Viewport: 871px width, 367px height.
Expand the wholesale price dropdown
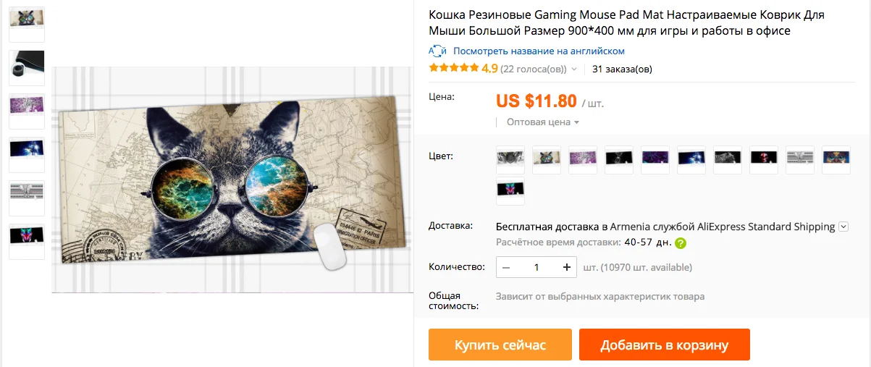point(543,122)
